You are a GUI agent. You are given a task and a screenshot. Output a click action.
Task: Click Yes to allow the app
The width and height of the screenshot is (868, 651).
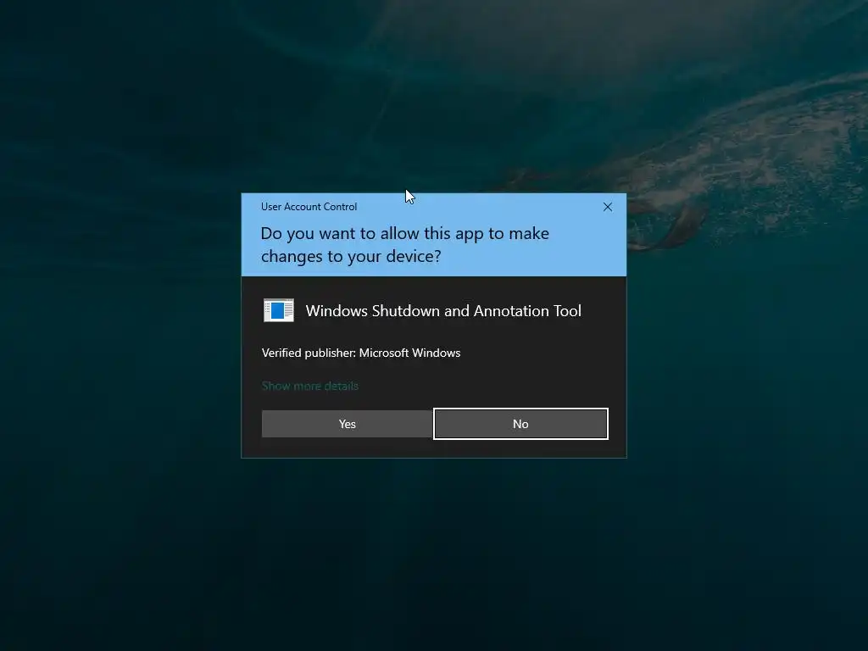pyautogui.click(x=347, y=424)
